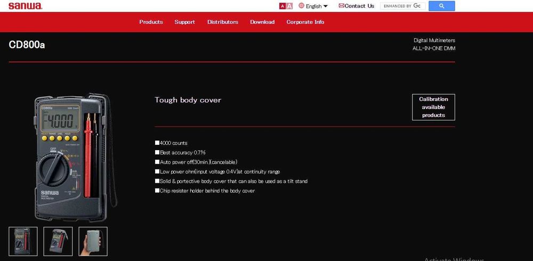This screenshot has width=533, height=261.
Task: Select the small font size A icon
Action: [x=282, y=6]
